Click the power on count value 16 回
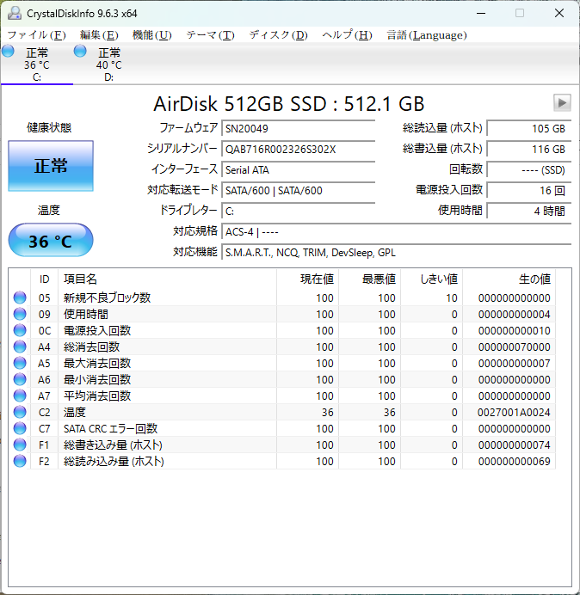The width and height of the screenshot is (580, 595). pyautogui.click(x=529, y=190)
